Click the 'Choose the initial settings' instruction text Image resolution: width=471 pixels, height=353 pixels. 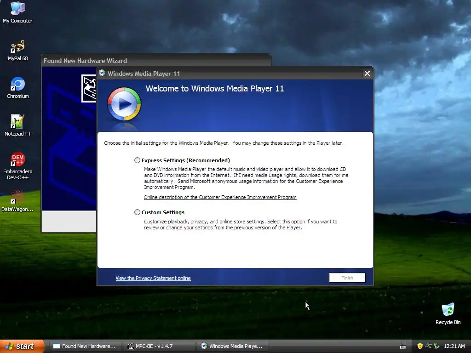coord(224,143)
